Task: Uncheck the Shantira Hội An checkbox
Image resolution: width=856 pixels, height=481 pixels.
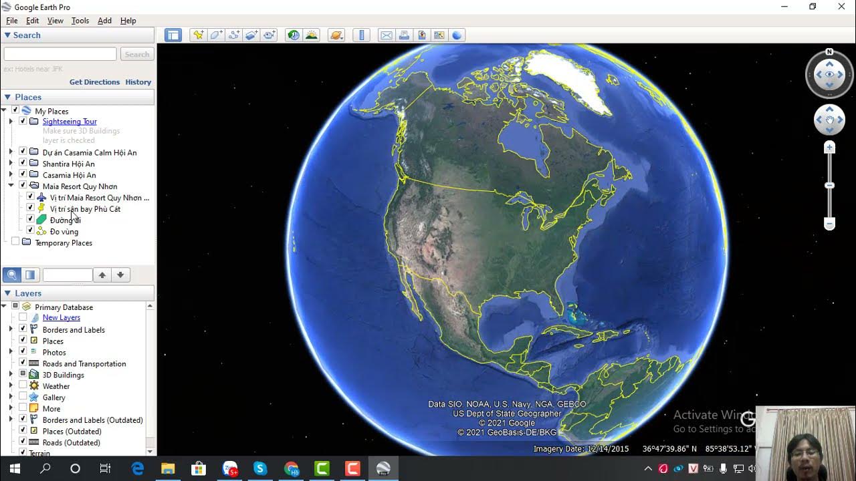Action: (x=23, y=164)
